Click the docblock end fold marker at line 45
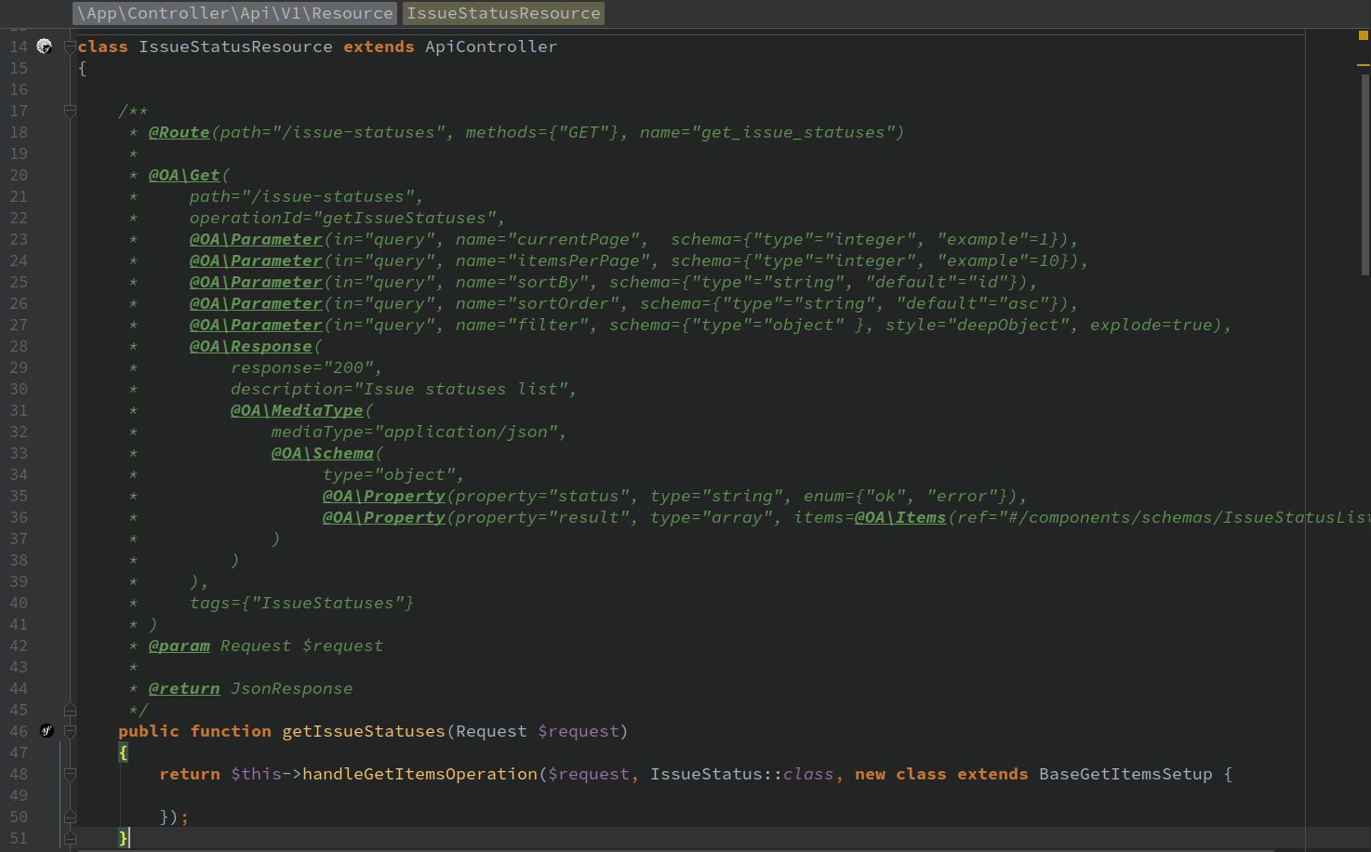Image resolution: width=1371 pixels, height=852 pixels. [69, 711]
